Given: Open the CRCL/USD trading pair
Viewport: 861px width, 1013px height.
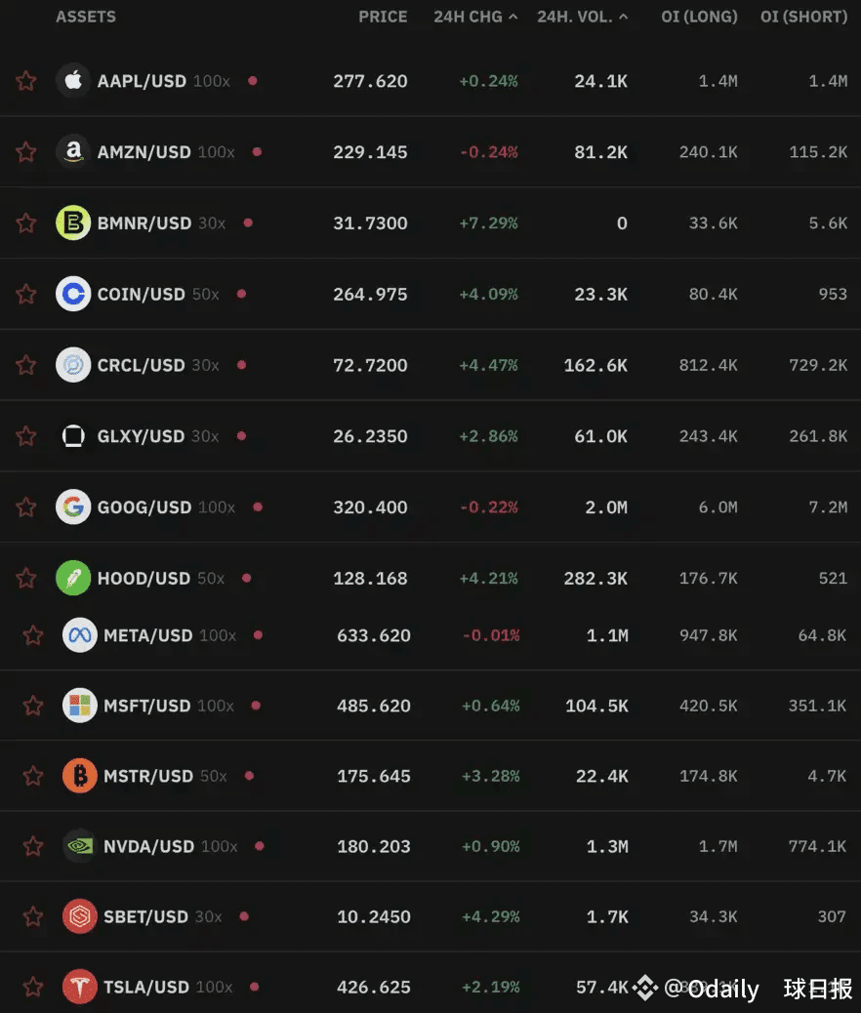Looking at the screenshot, I should (x=141, y=365).
